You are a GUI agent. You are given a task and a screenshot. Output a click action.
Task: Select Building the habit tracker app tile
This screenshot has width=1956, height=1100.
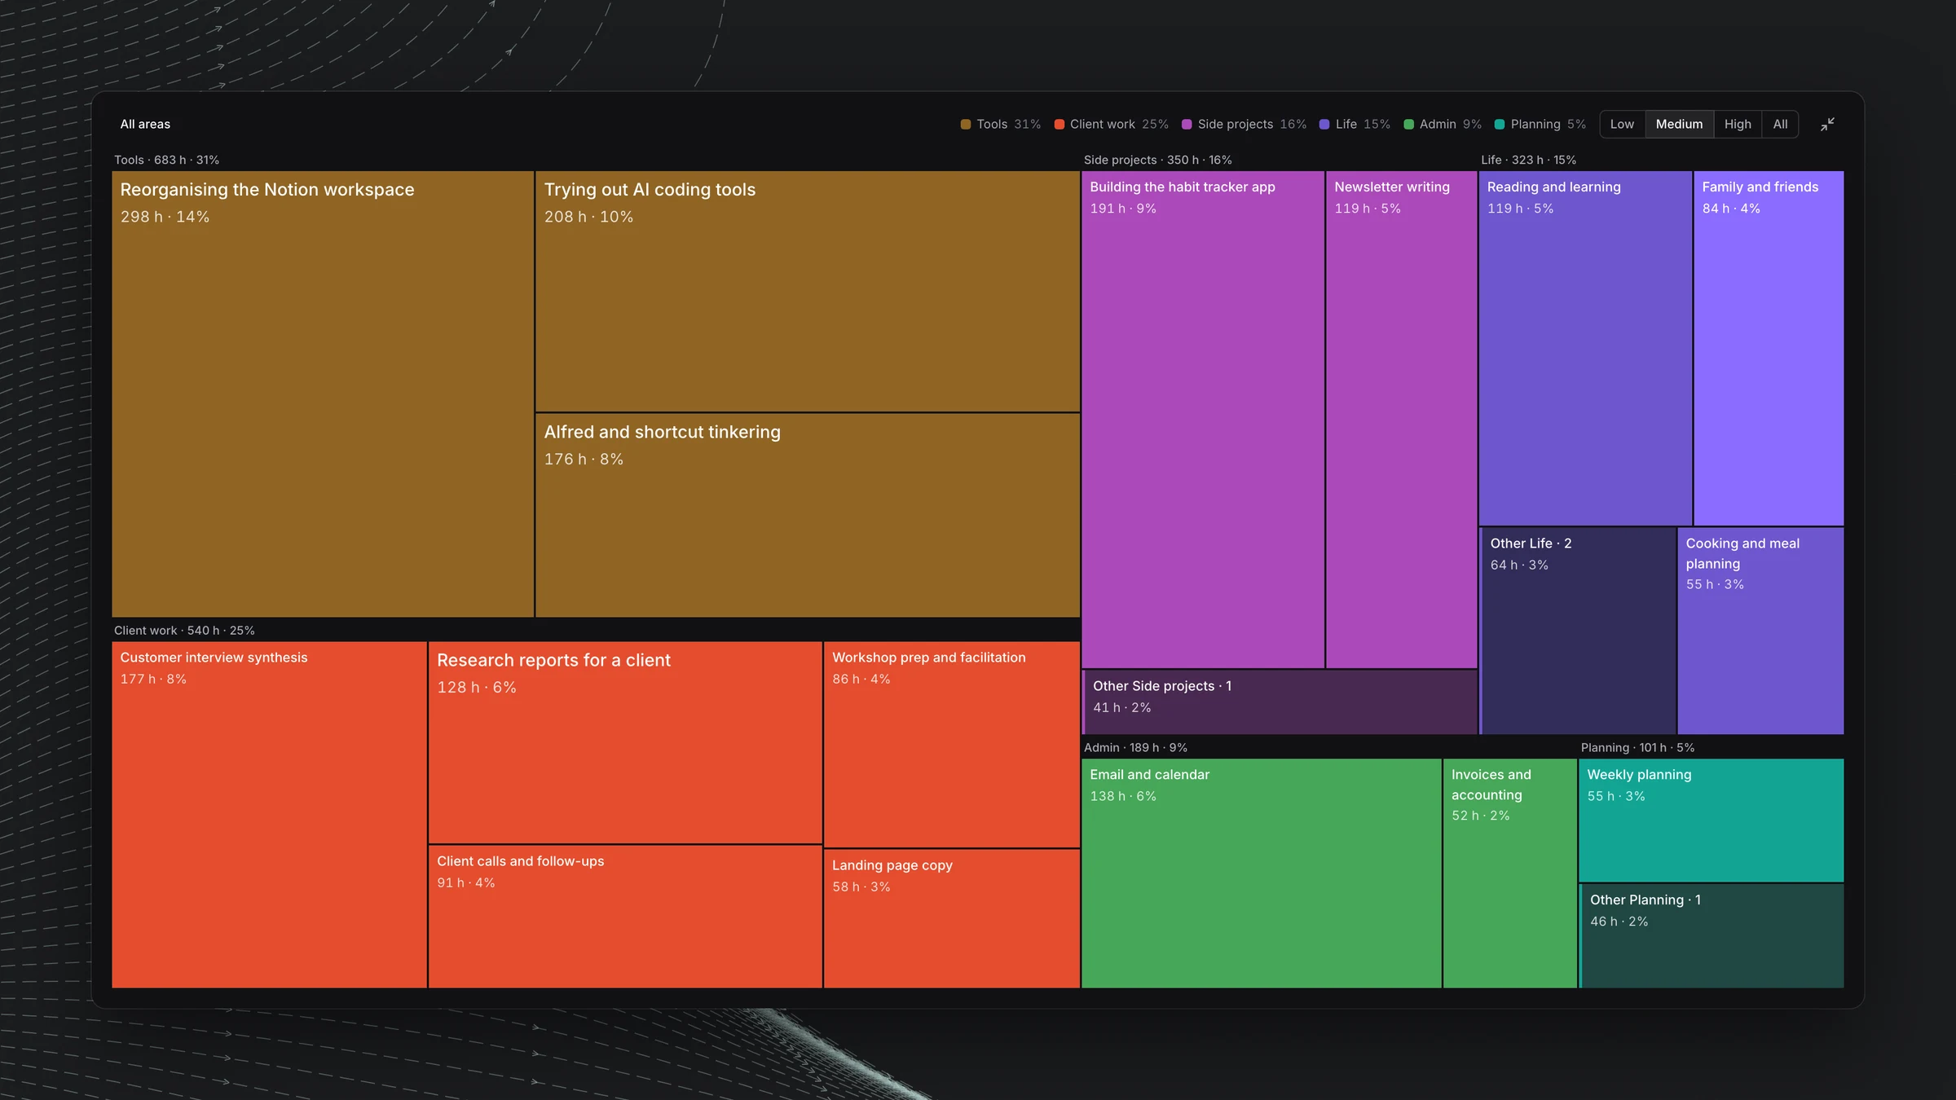click(1203, 419)
